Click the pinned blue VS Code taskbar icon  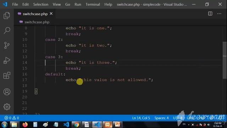(x=66, y=125)
